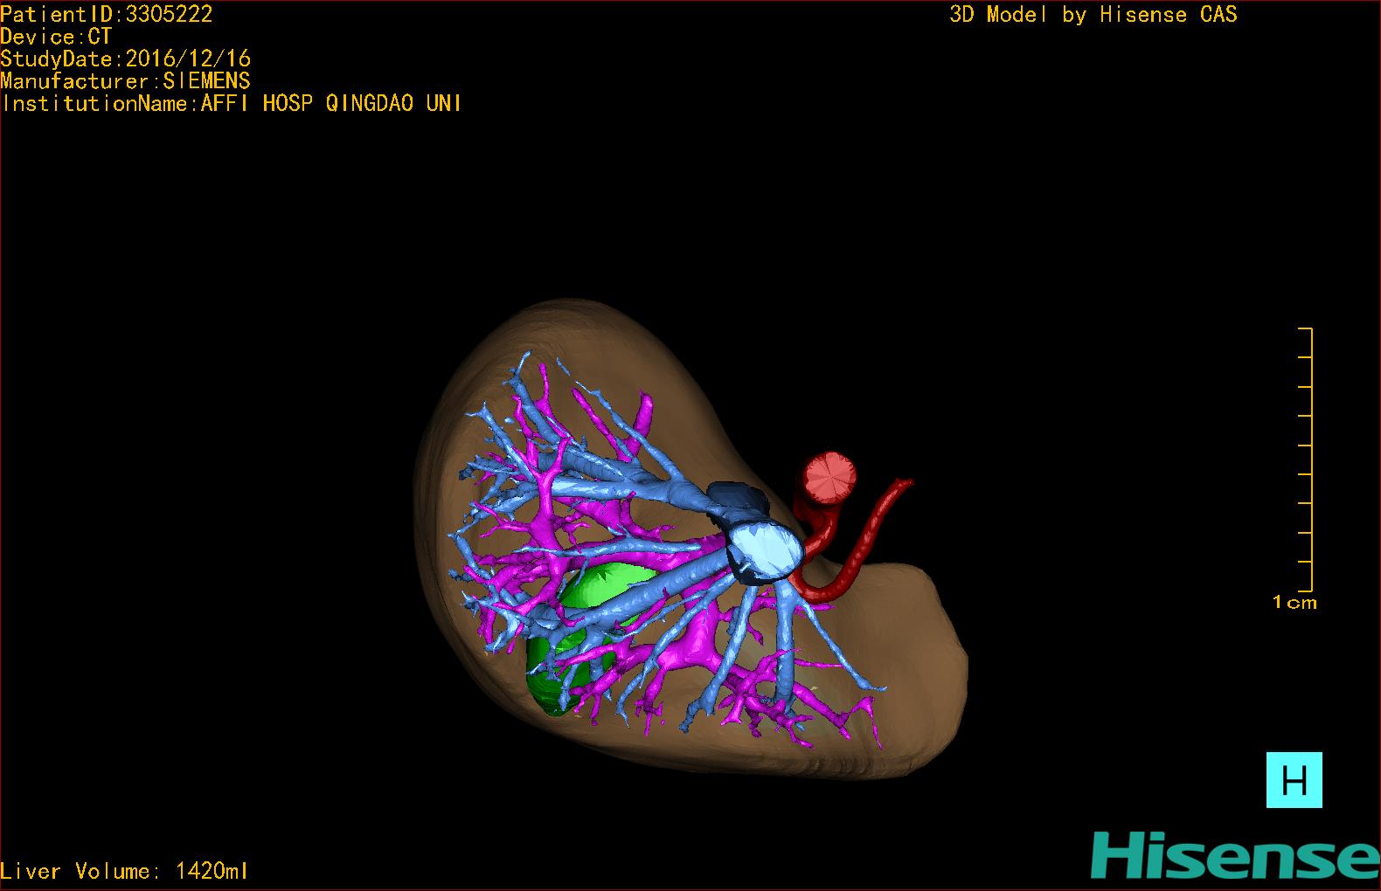Click the 1cm scale ruler label
This screenshot has width=1381, height=891.
pyautogui.click(x=1294, y=602)
